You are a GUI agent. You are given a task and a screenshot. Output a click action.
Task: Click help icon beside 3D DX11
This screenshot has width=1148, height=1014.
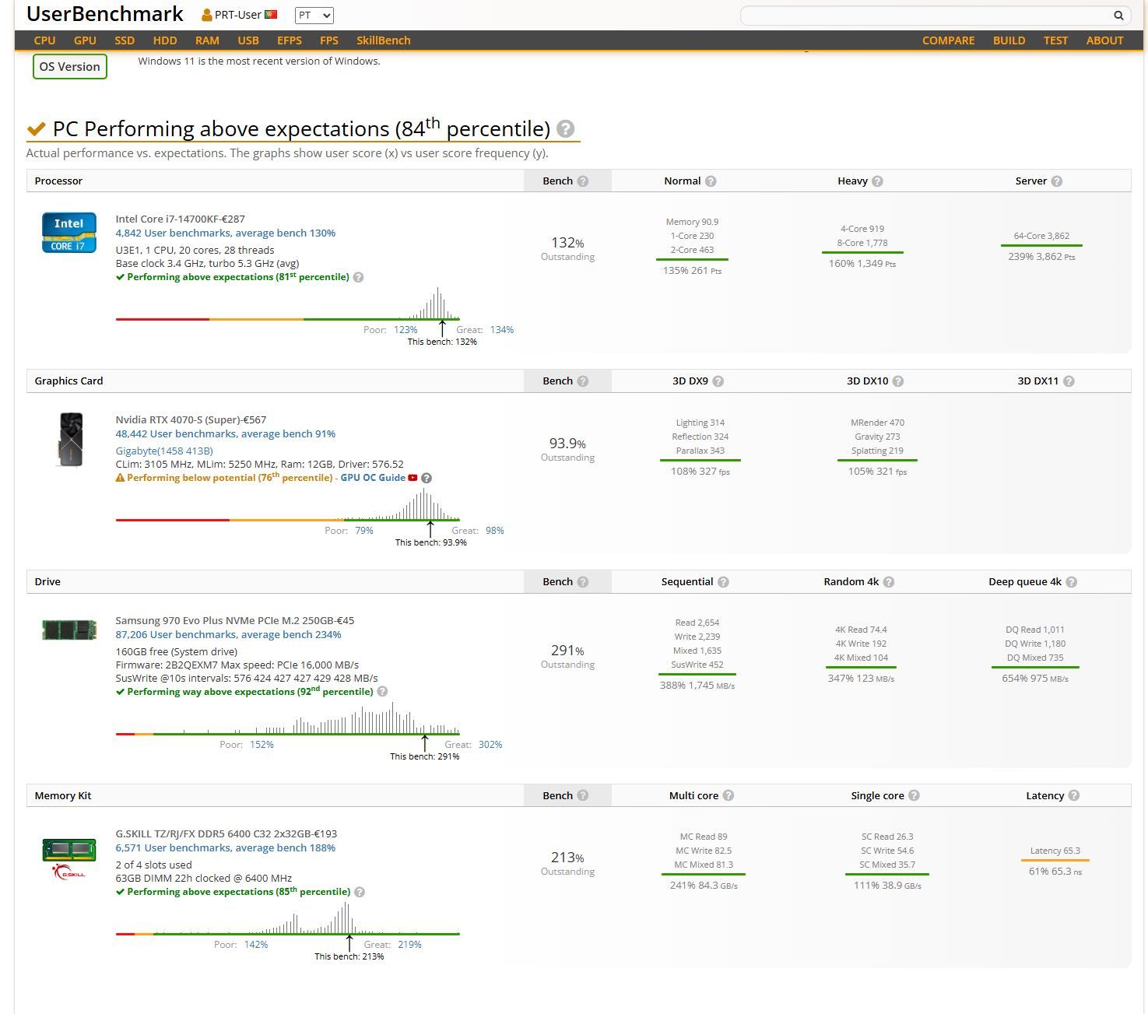(x=1069, y=381)
